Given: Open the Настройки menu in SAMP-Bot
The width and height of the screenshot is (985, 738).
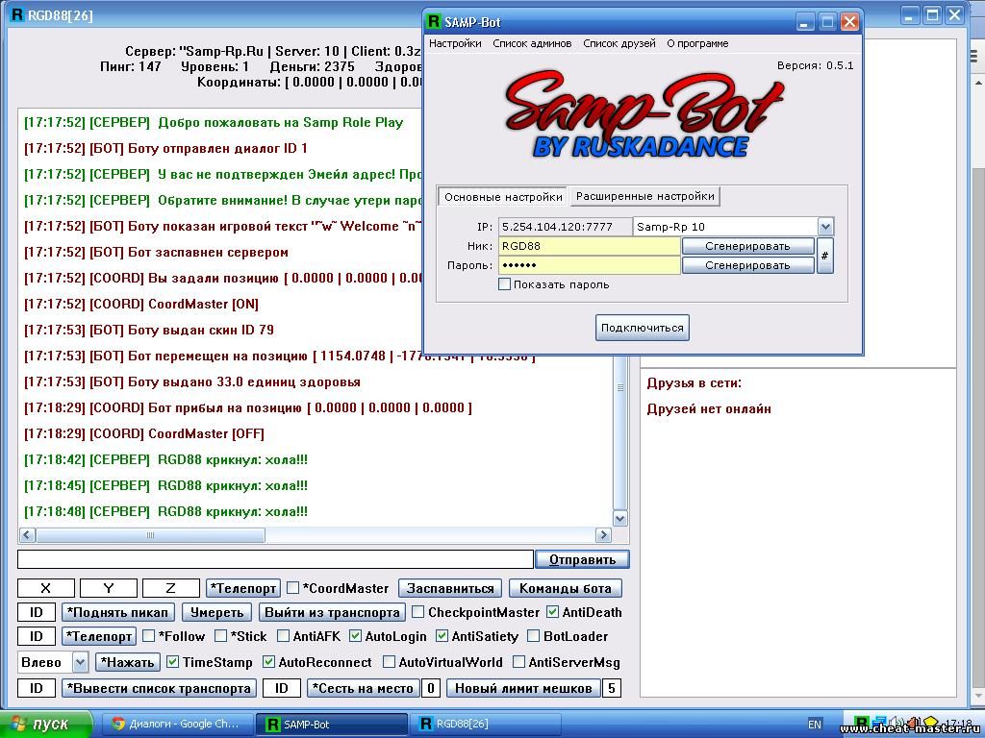Looking at the screenshot, I should 455,43.
